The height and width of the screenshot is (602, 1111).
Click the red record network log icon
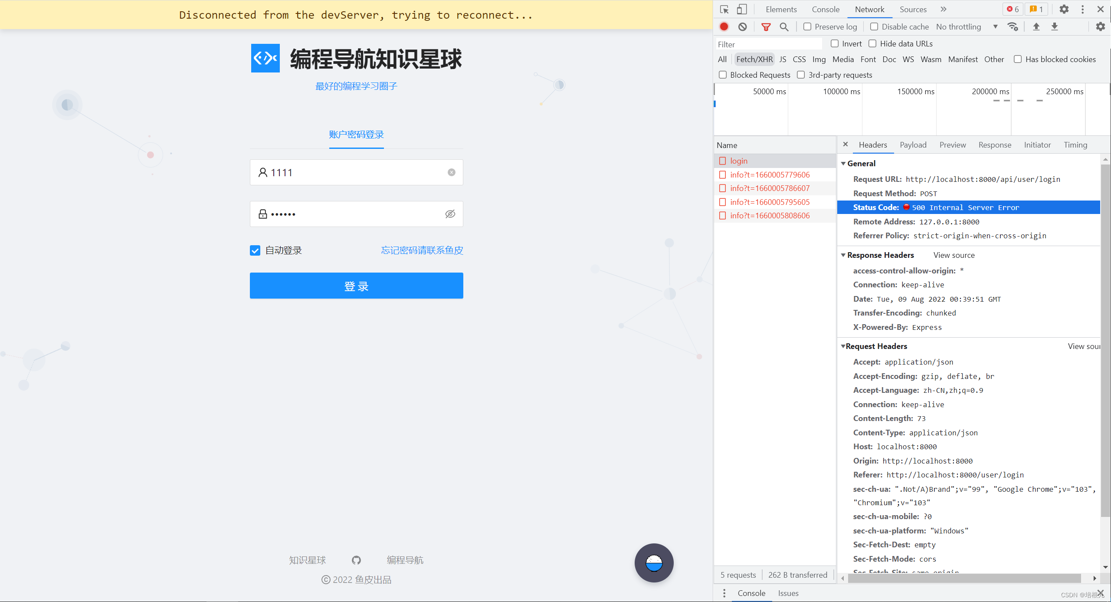click(724, 26)
